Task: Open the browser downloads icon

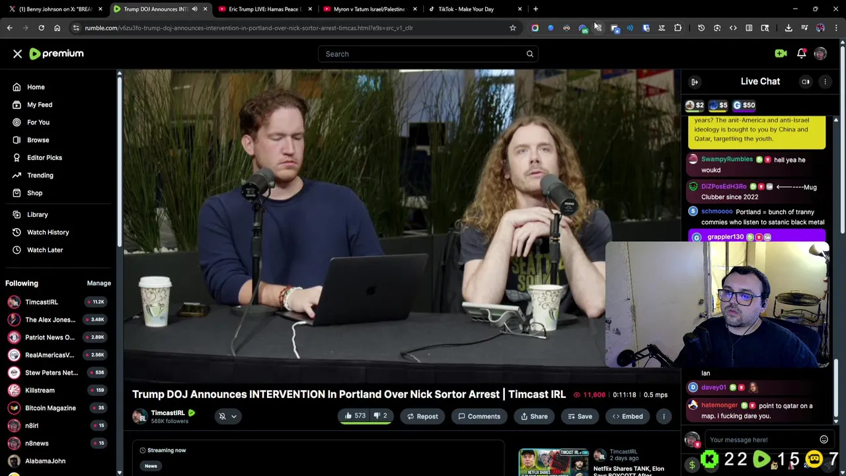Action: [788, 28]
